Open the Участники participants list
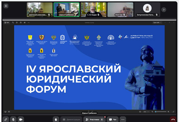Image resolution: width=179 pixels, height=122 pixels. pos(94,119)
